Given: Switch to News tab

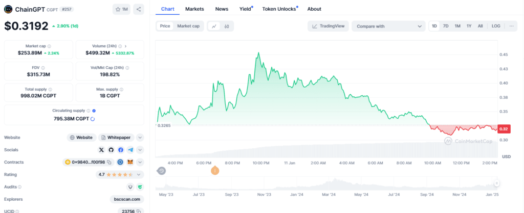Looking at the screenshot, I should coord(222,9).
